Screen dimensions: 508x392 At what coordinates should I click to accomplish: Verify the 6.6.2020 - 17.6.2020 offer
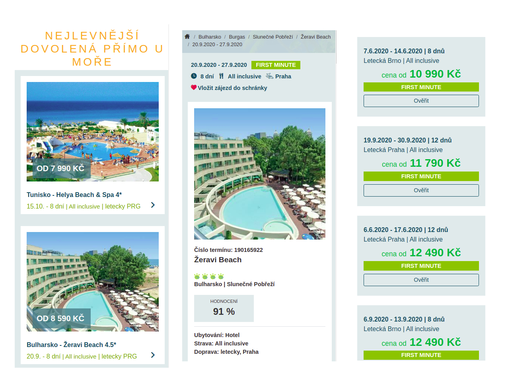click(x=421, y=280)
